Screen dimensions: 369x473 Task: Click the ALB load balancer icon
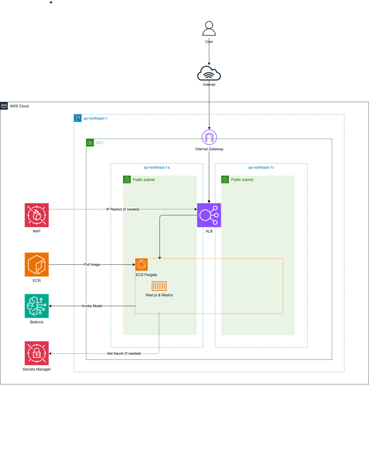(209, 215)
